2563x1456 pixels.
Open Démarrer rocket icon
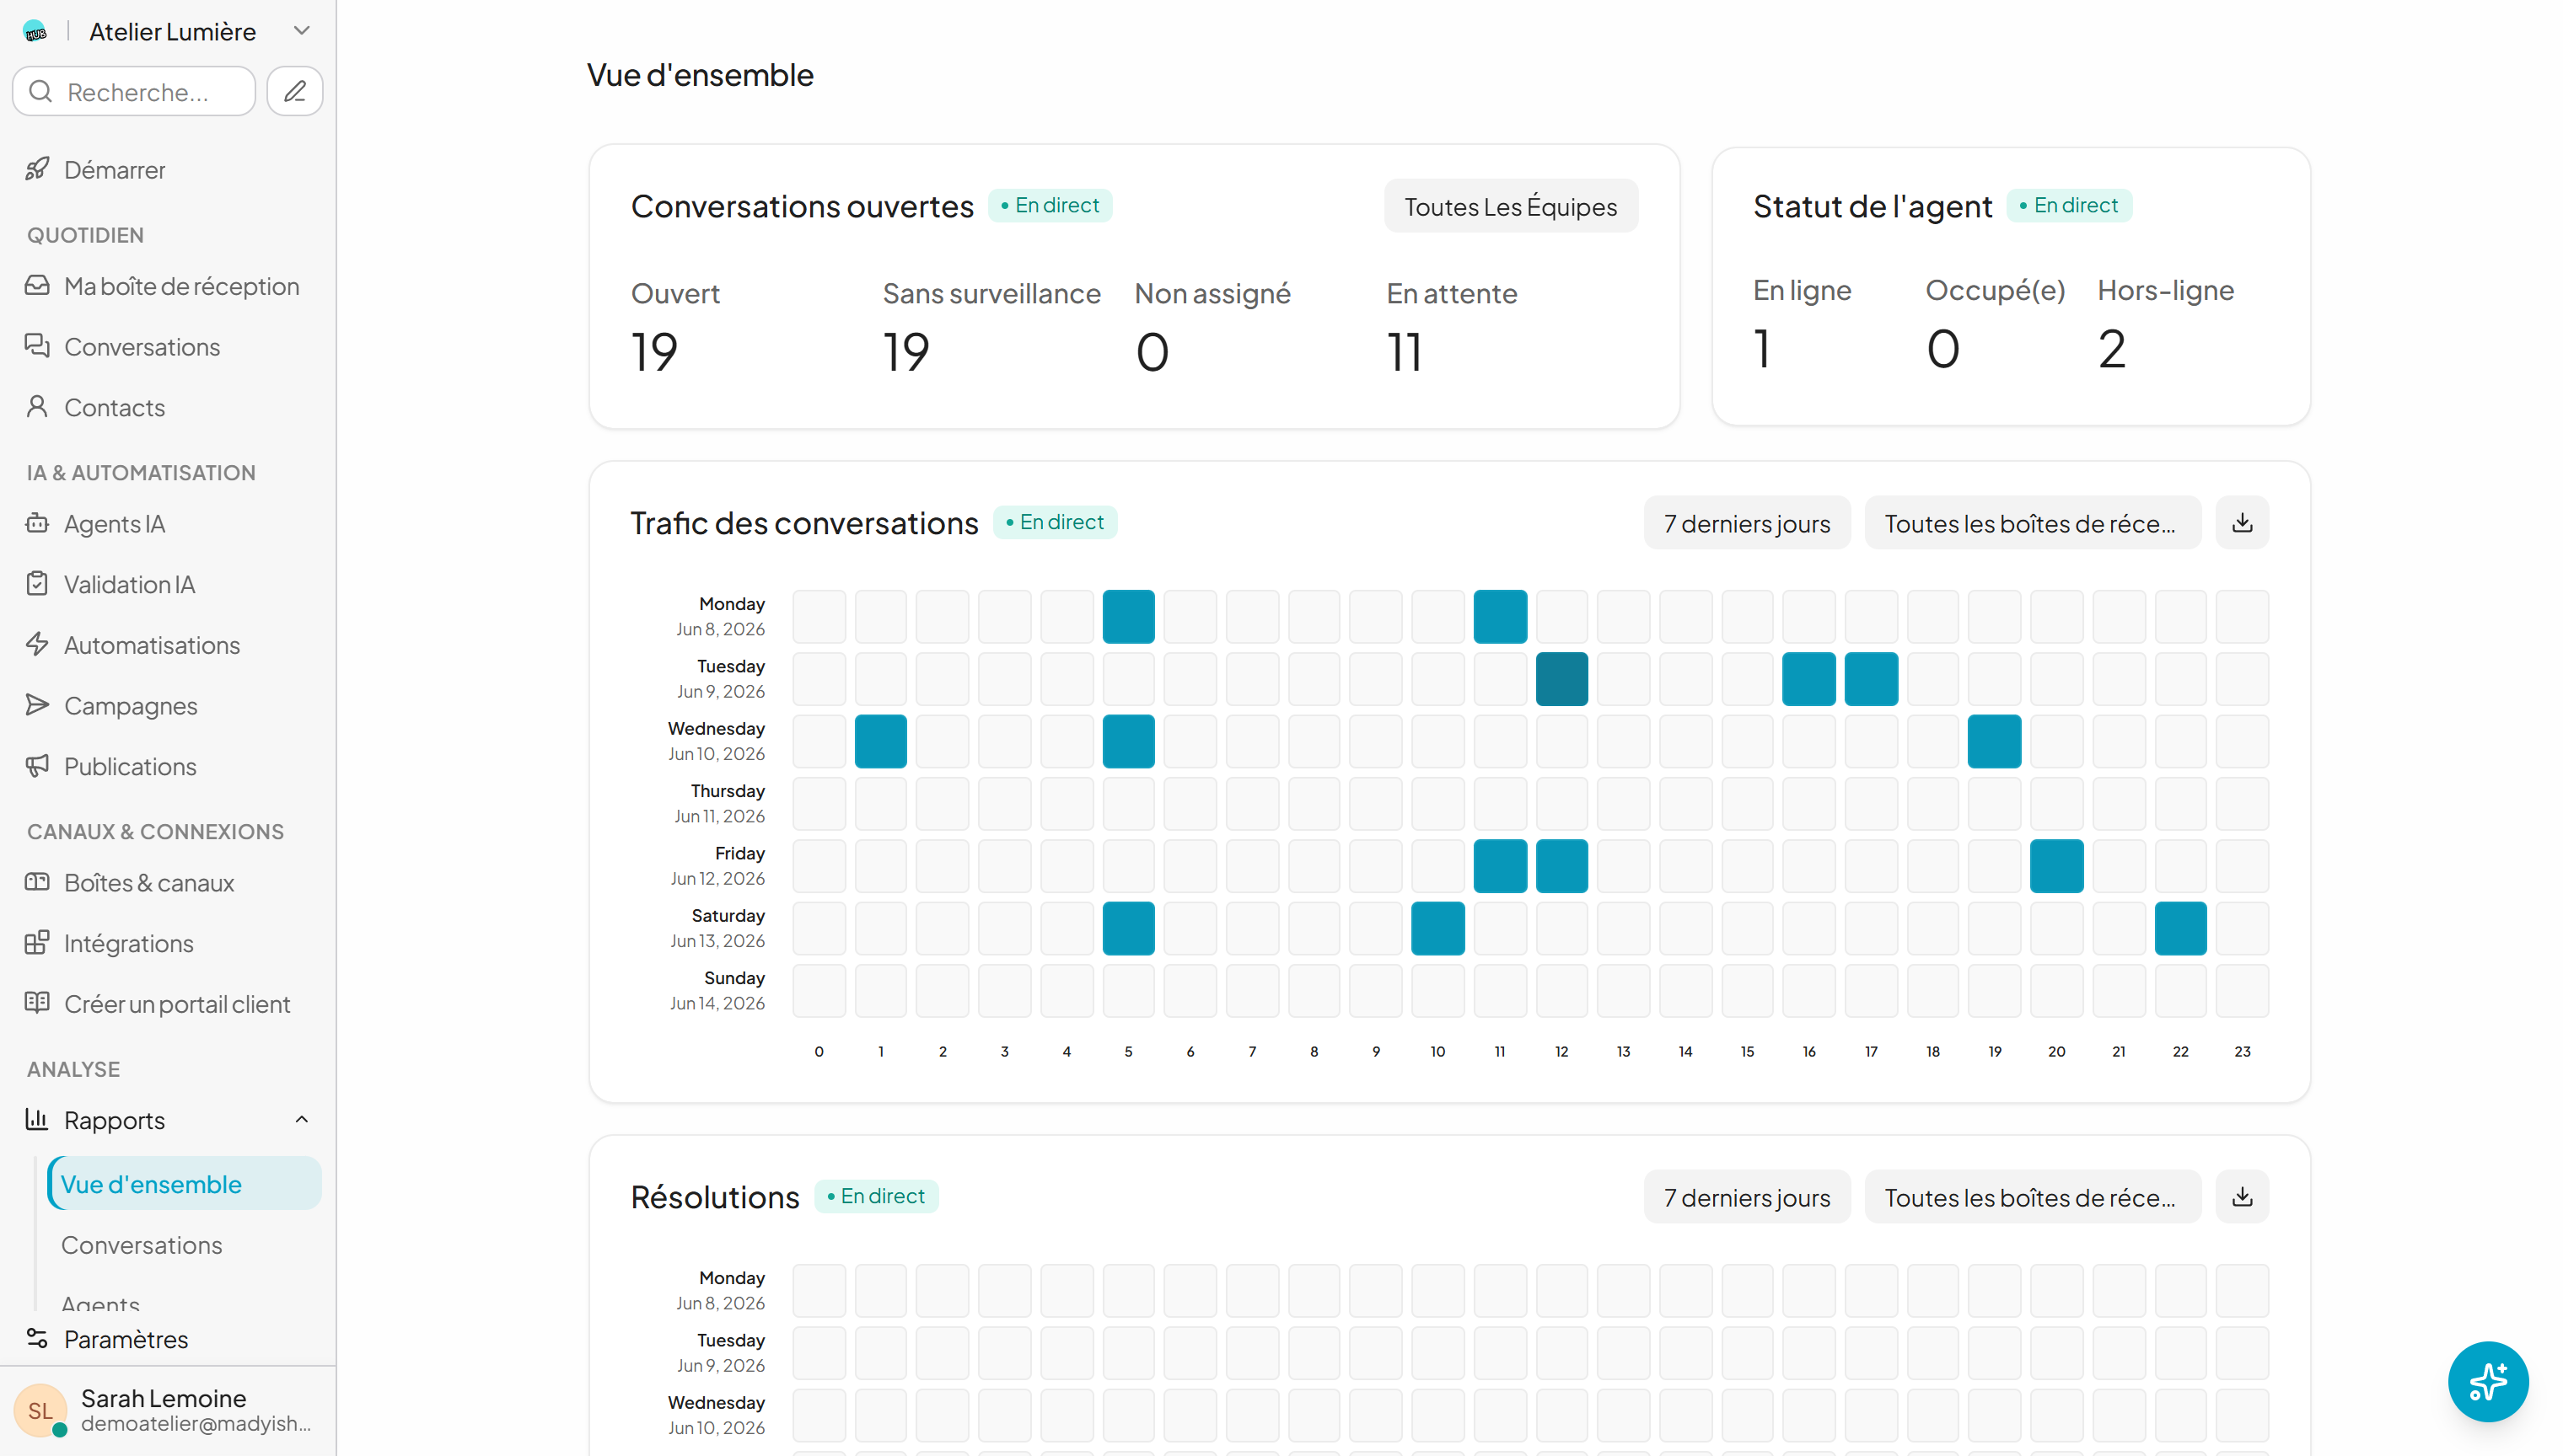pos(38,169)
